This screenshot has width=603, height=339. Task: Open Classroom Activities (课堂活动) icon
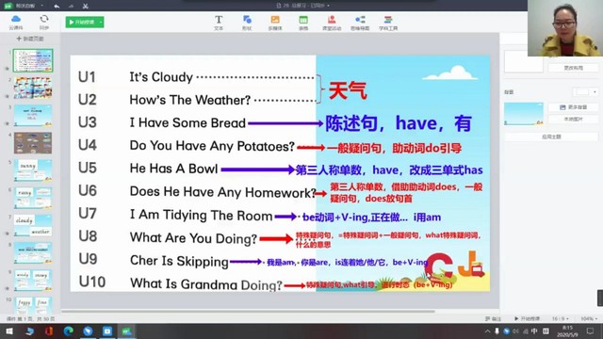[332, 23]
